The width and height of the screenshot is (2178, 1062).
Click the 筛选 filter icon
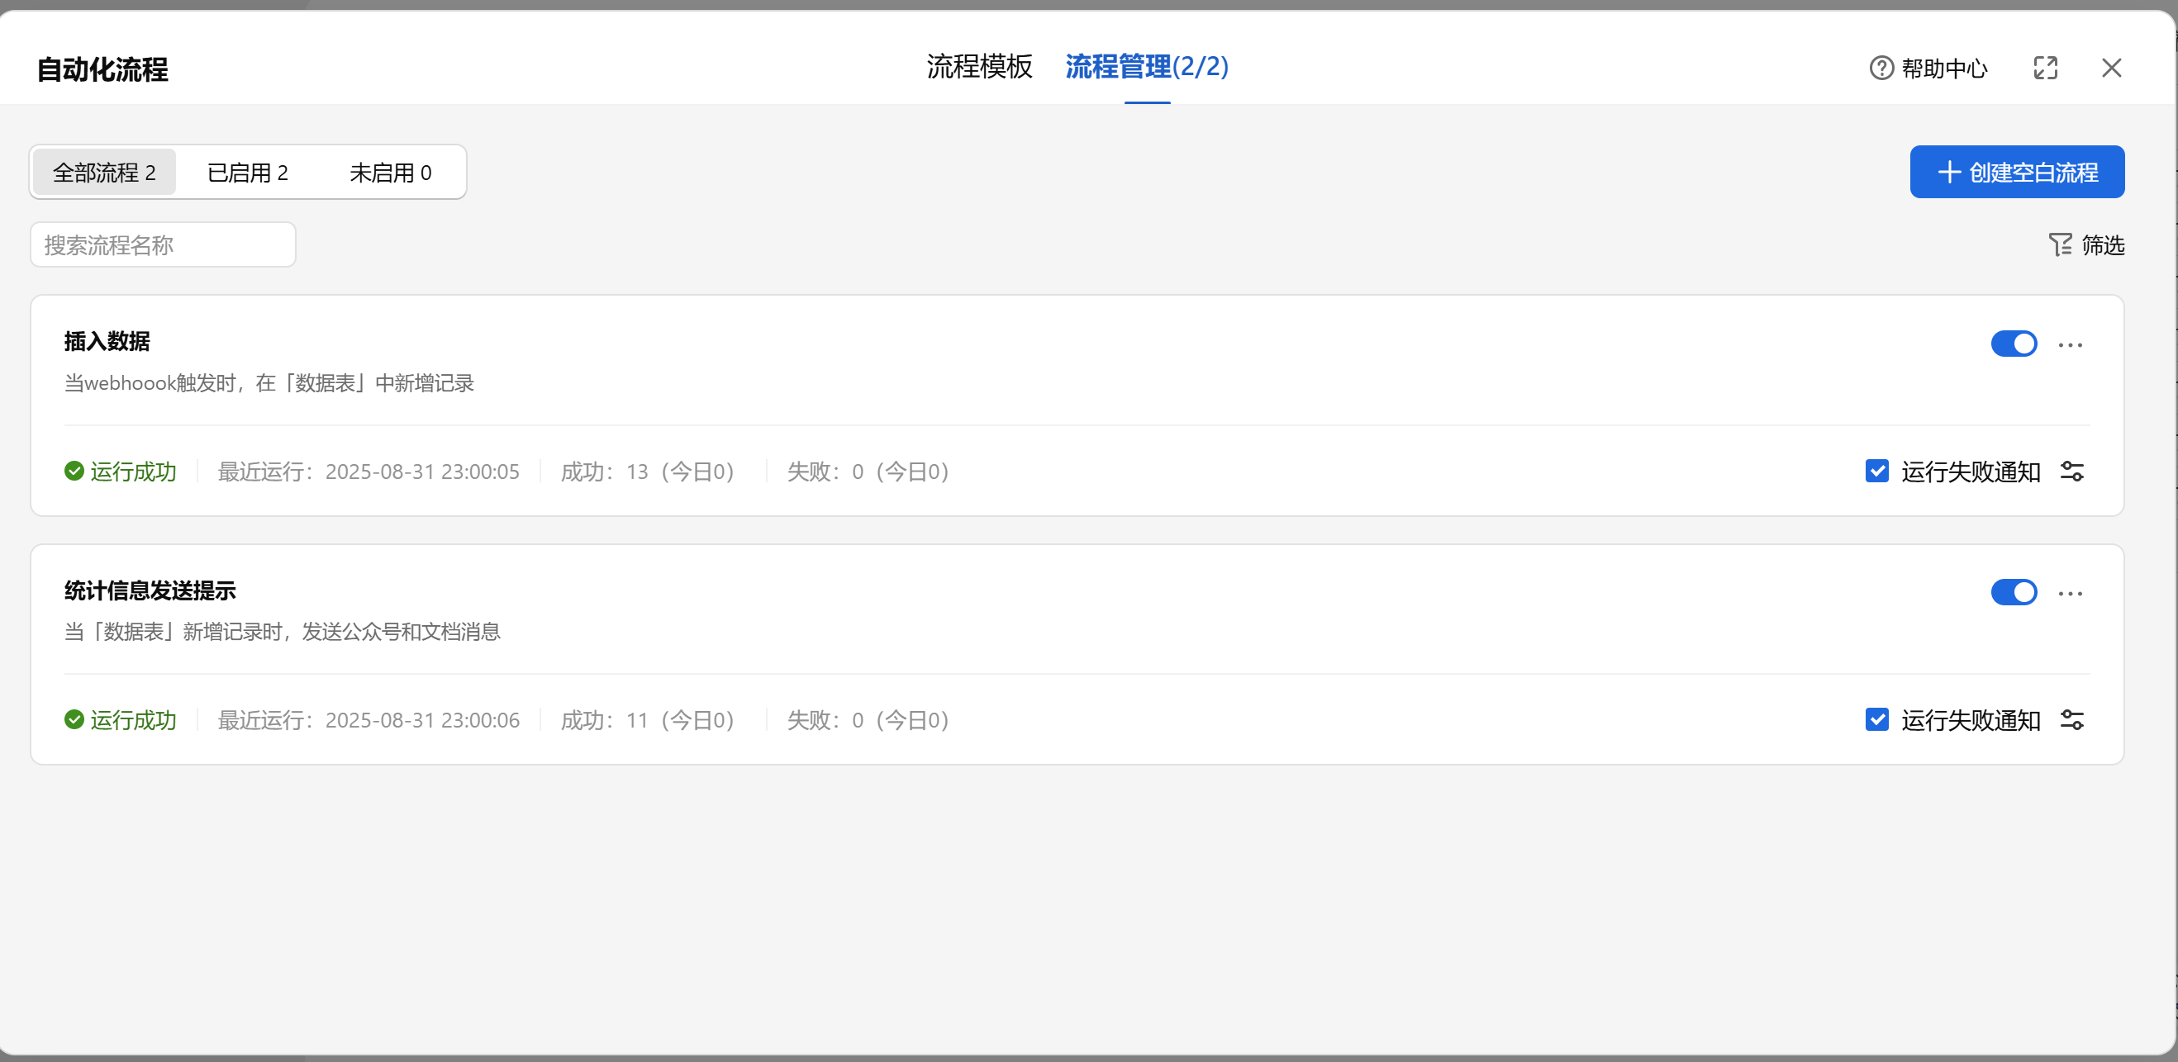pyautogui.click(x=2060, y=245)
